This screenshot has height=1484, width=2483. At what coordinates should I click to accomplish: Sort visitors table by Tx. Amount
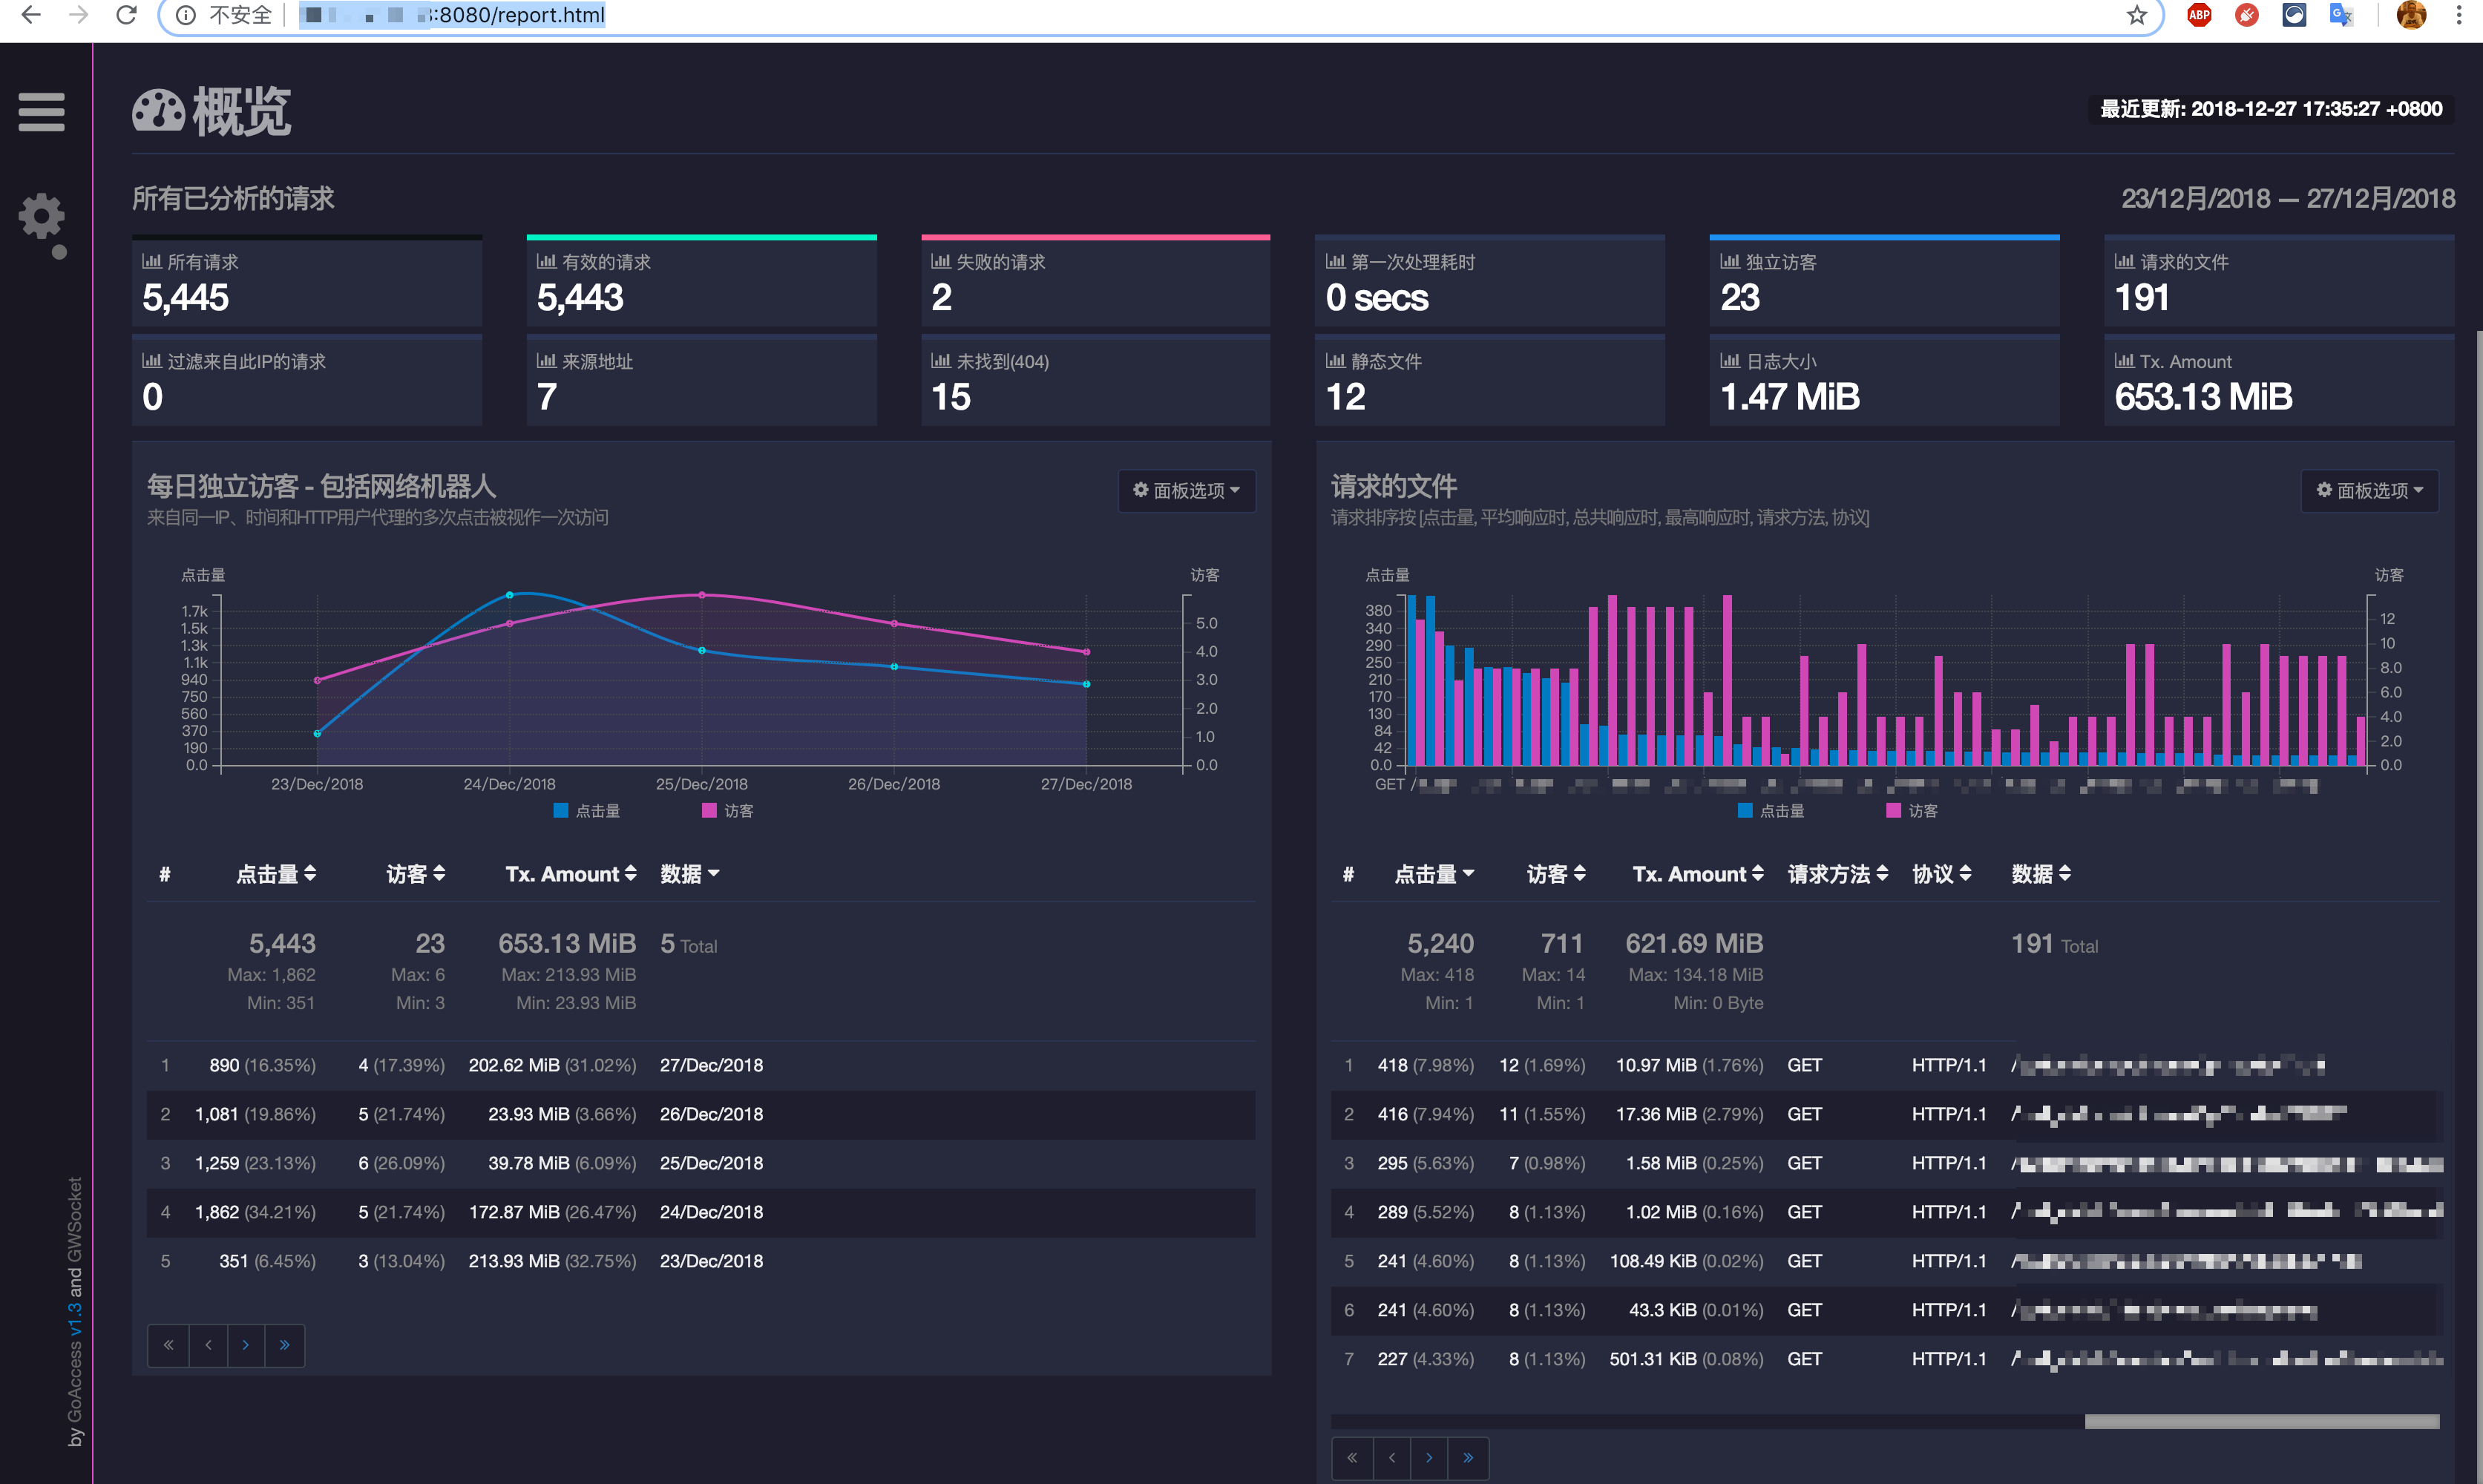tap(571, 874)
